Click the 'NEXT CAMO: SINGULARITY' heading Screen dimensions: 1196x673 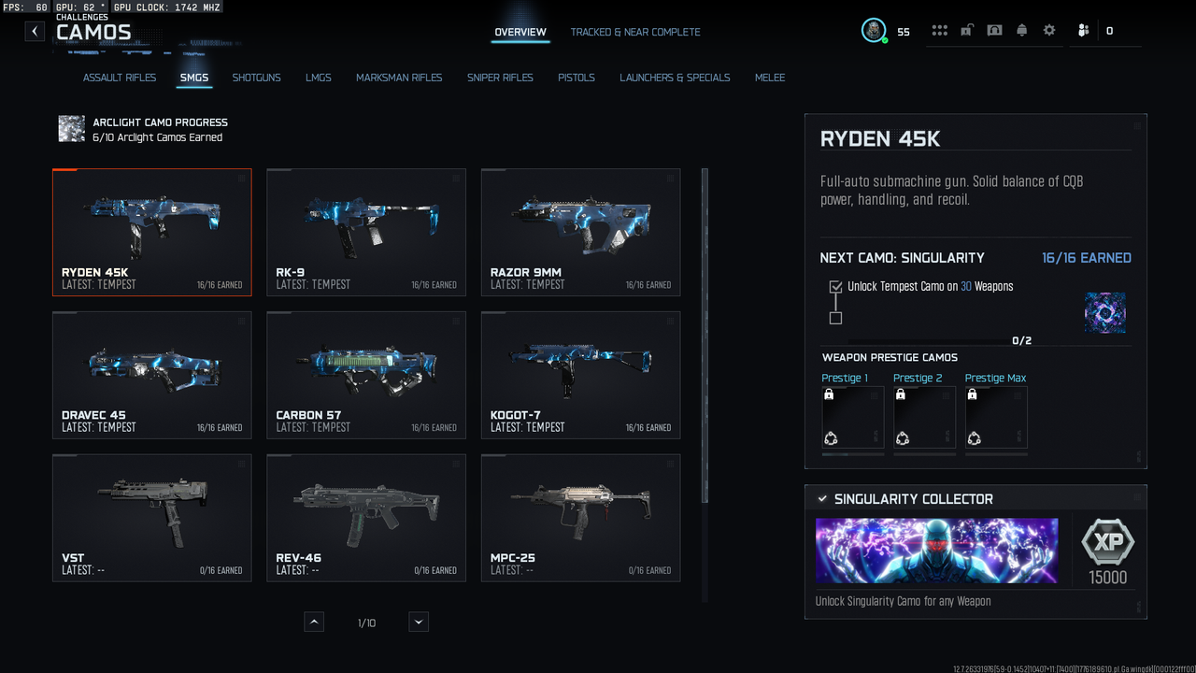click(903, 258)
